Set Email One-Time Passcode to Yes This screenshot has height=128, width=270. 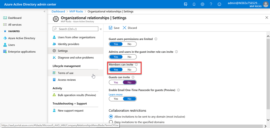click(x=116, y=99)
